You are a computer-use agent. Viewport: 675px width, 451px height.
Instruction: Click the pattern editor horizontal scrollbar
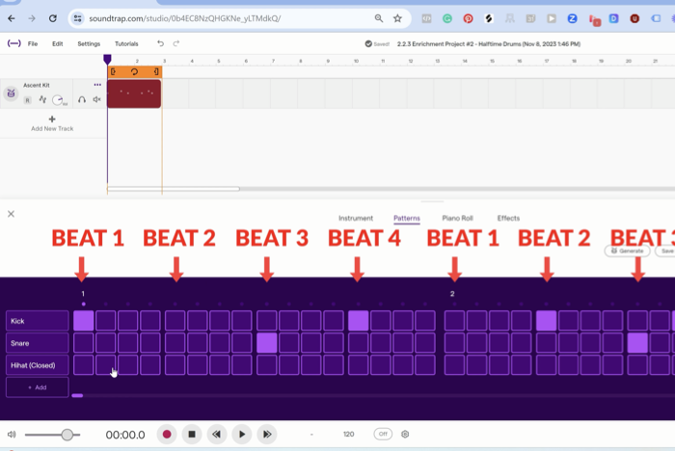click(x=77, y=395)
